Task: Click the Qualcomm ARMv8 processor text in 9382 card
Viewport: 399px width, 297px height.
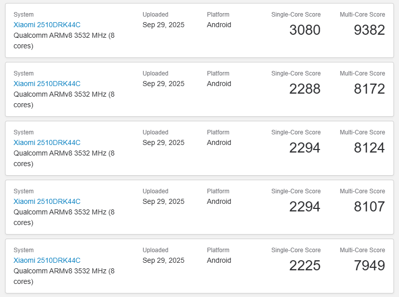Action: point(64,40)
